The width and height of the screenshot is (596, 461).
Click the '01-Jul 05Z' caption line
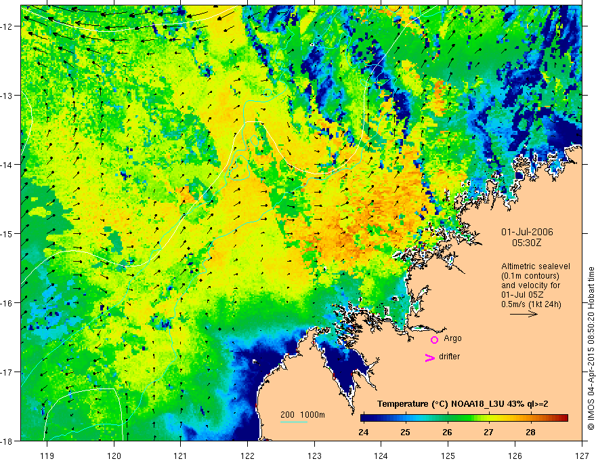pyautogui.click(x=522, y=295)
